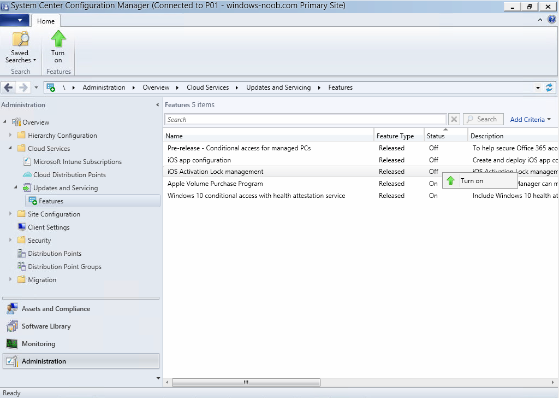The height and width of the screenshot is (398, 559).
Task: Collapse the Administration navigation pane
Action: click(158, 104)
